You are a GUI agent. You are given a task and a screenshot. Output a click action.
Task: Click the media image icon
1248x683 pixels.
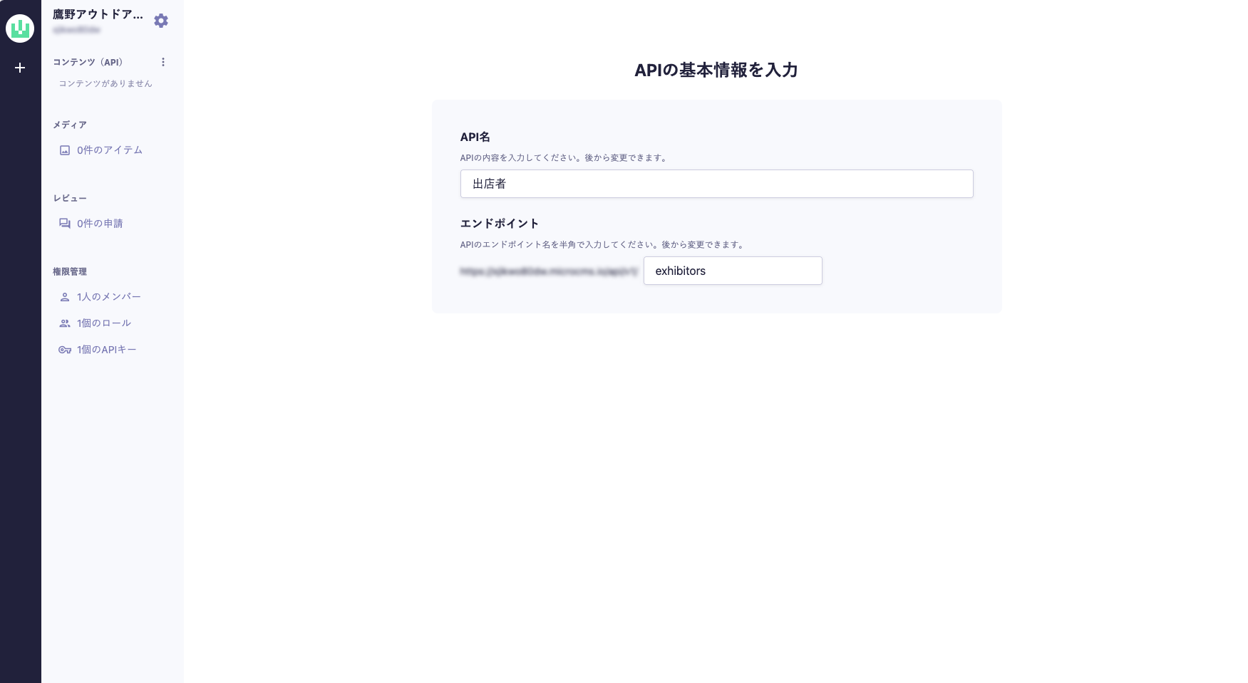pos(65,150)
